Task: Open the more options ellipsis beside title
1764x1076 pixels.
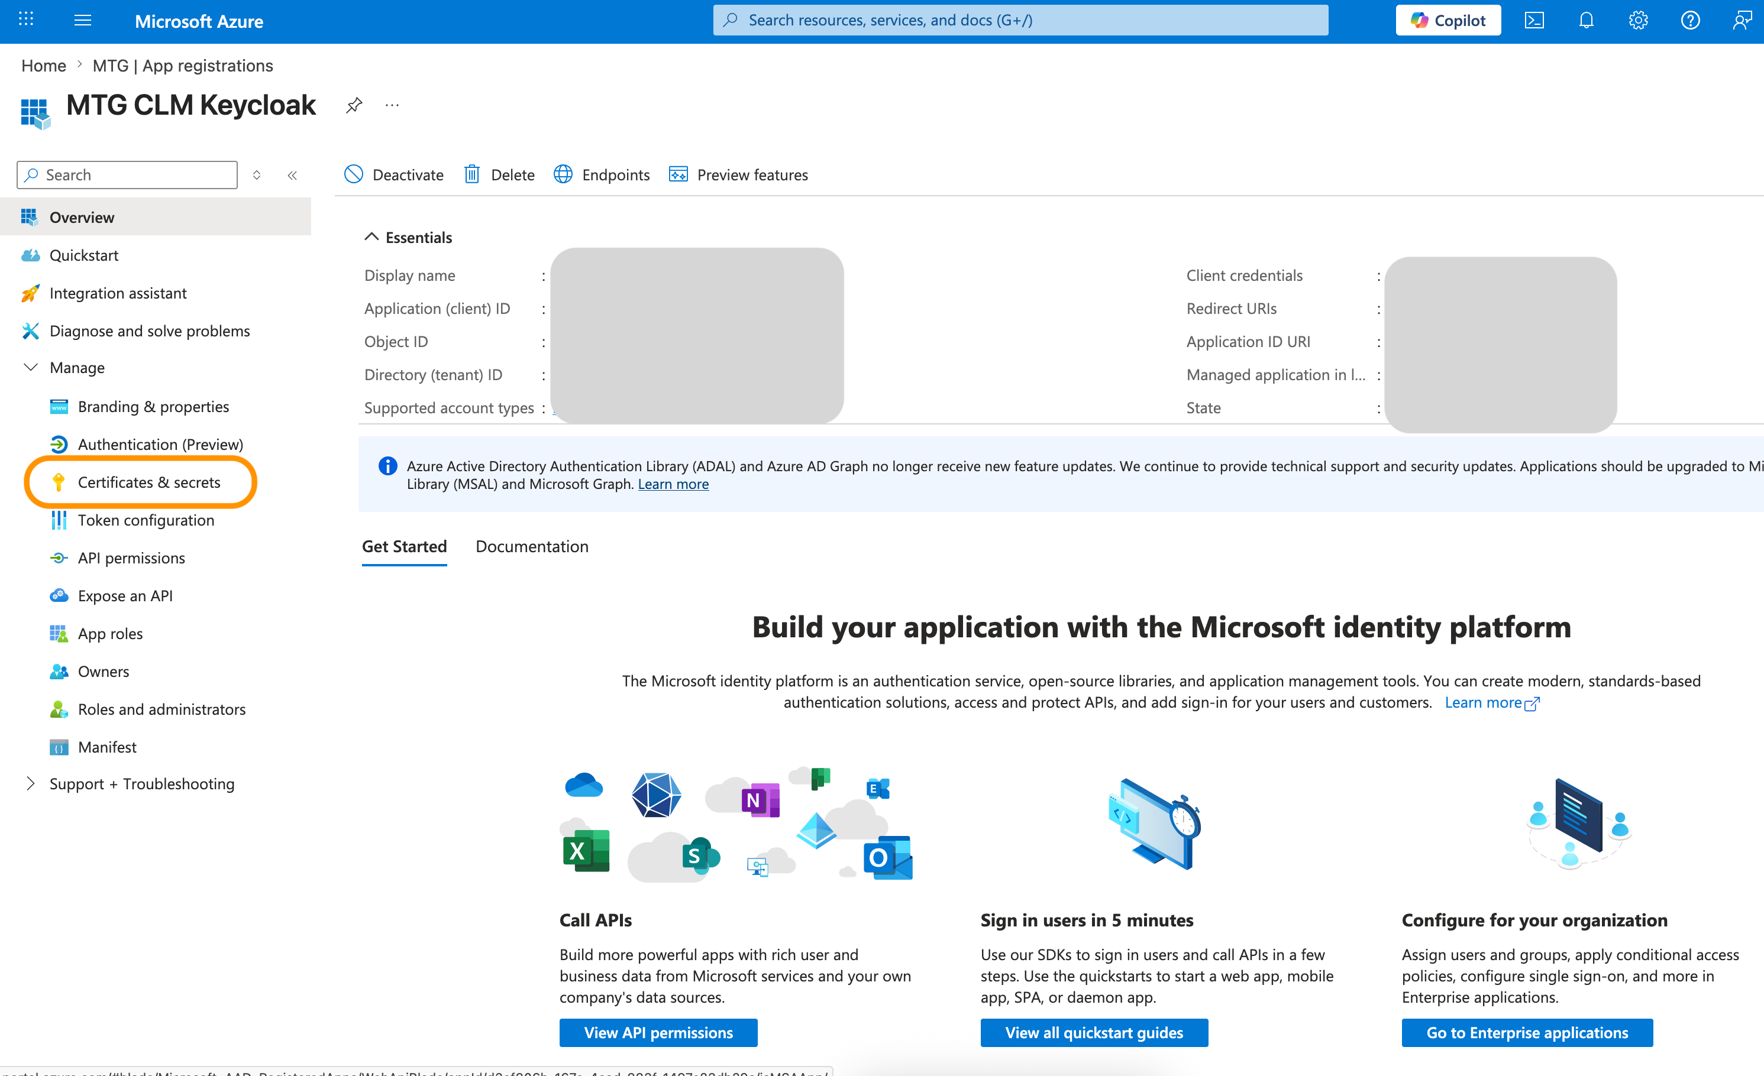Action: [392, 106]
